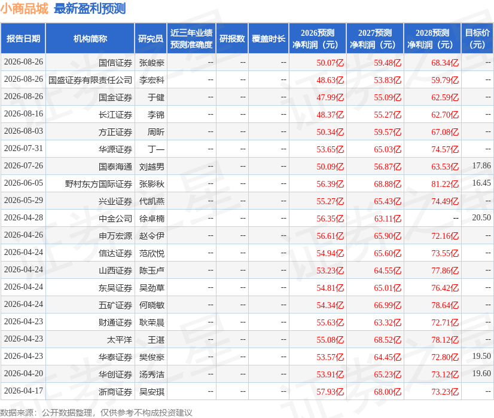Image resolution: width=494 pixels, height=418 pixels.
Task: Click the 2026预测净利润 column header
Action: (x=318, y=38)
